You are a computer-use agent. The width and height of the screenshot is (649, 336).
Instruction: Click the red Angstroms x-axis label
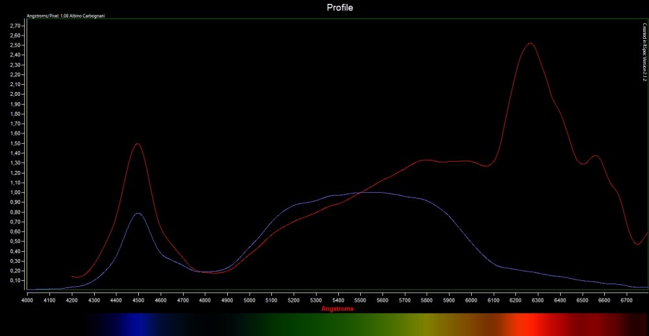[337, 309]
